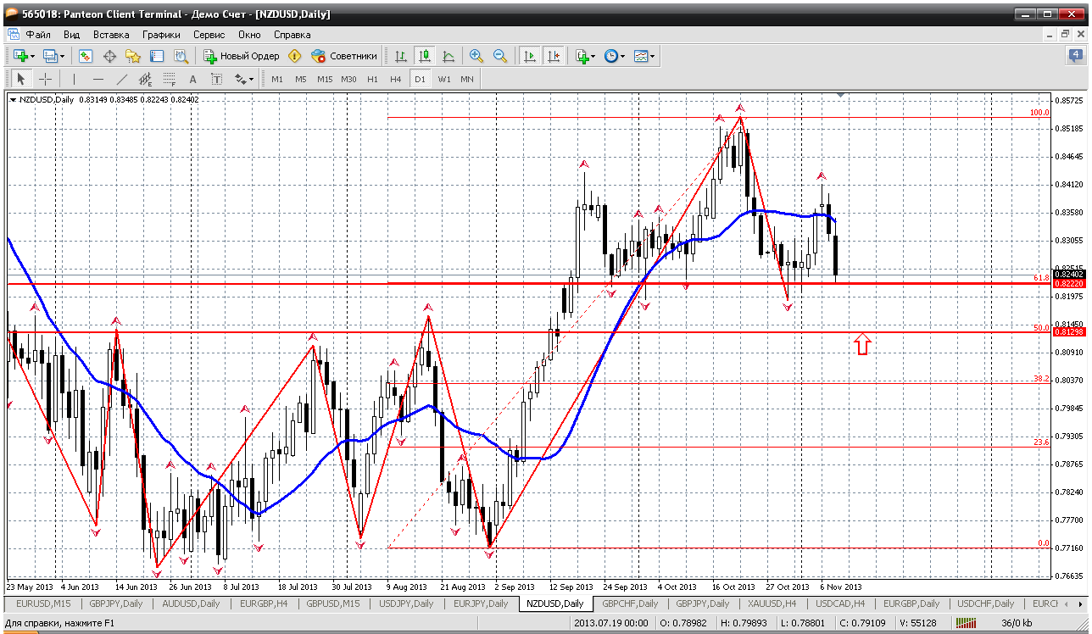
Task: Zoom out on the chart
Action: tap(500, 56)
